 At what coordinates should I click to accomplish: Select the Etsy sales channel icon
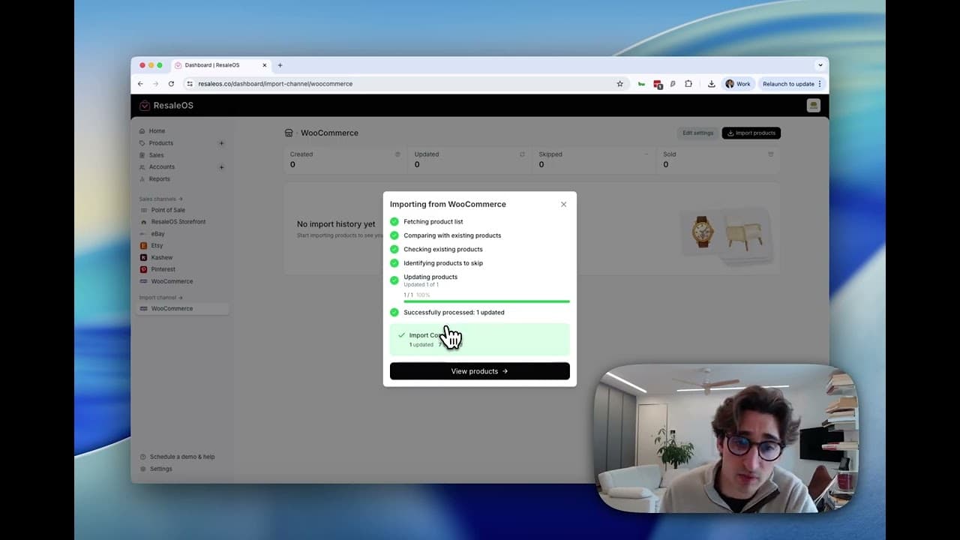pyautogui.click(x=143, y=245)
